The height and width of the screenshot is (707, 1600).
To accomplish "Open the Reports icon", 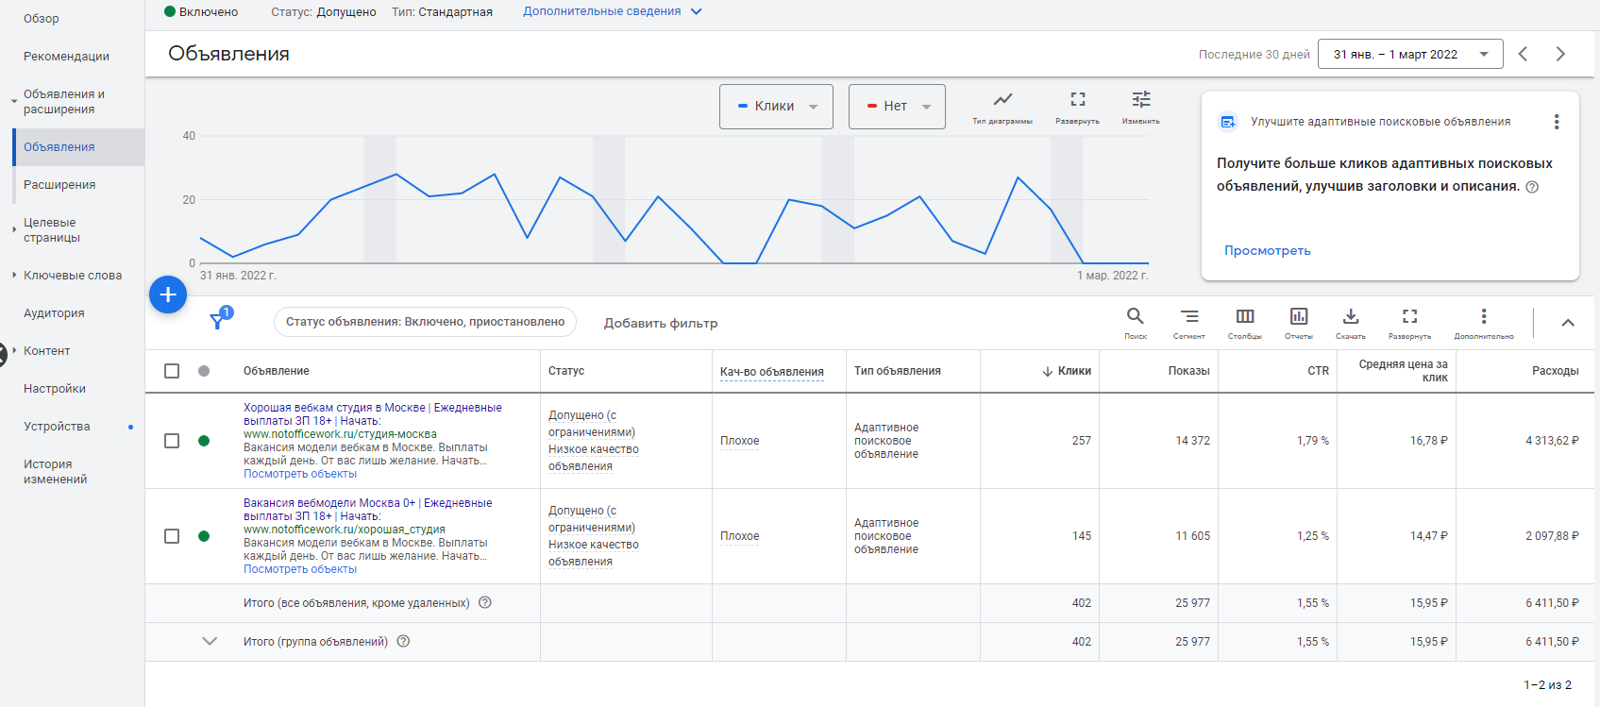I will pos(1298,317).
